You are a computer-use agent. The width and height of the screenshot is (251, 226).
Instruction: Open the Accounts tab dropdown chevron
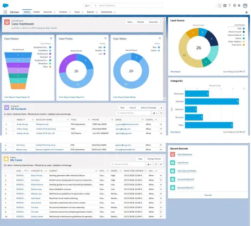point(55,12)
